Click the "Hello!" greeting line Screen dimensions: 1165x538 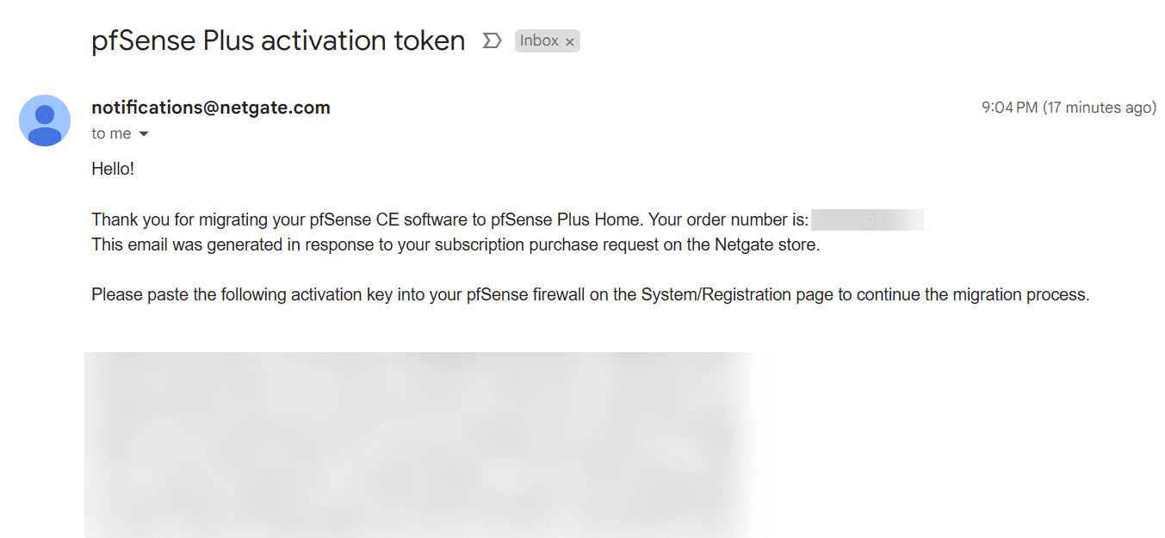(113, 169)
